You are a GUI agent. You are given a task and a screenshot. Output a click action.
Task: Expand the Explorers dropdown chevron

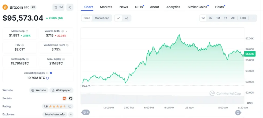[x=71, y=114]
